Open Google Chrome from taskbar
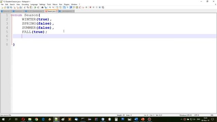217x122 pixels. (36, 119)
